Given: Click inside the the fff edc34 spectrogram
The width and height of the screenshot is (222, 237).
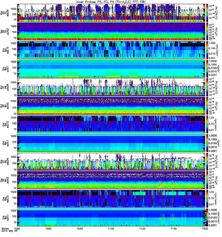Looking at the screenshot, I should pos(111,161).
